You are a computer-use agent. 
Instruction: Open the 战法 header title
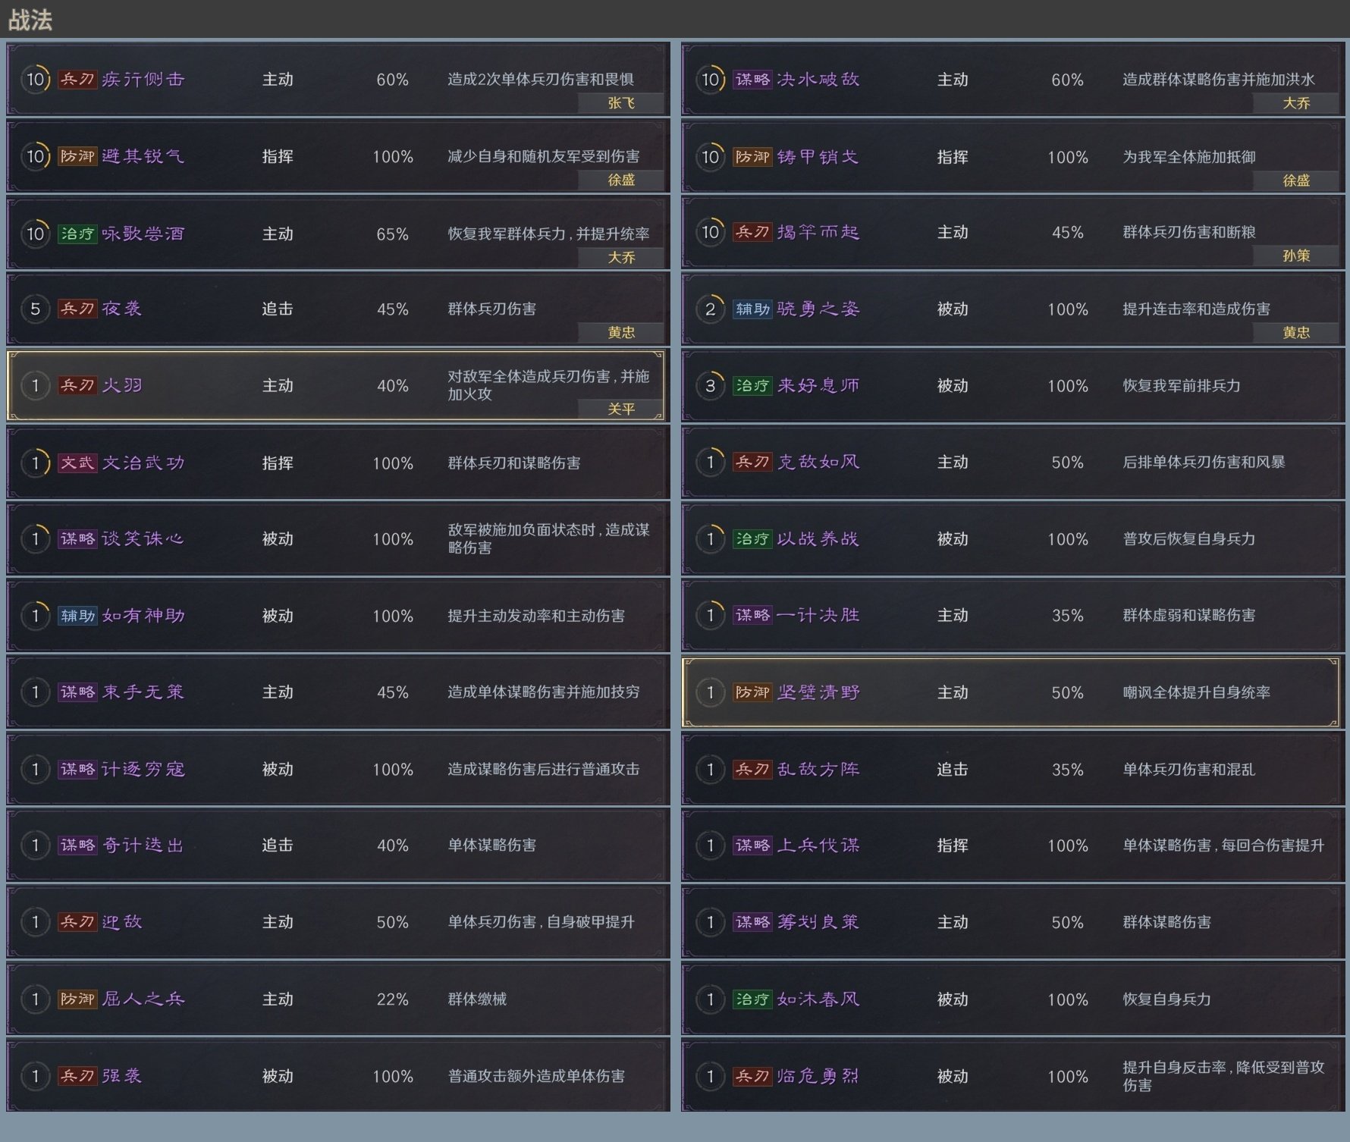point(30,20)
